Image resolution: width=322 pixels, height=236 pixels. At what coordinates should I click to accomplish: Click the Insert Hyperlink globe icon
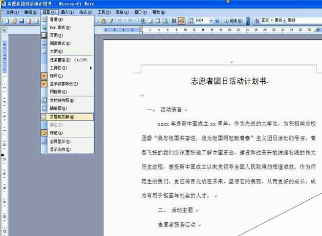143,21
